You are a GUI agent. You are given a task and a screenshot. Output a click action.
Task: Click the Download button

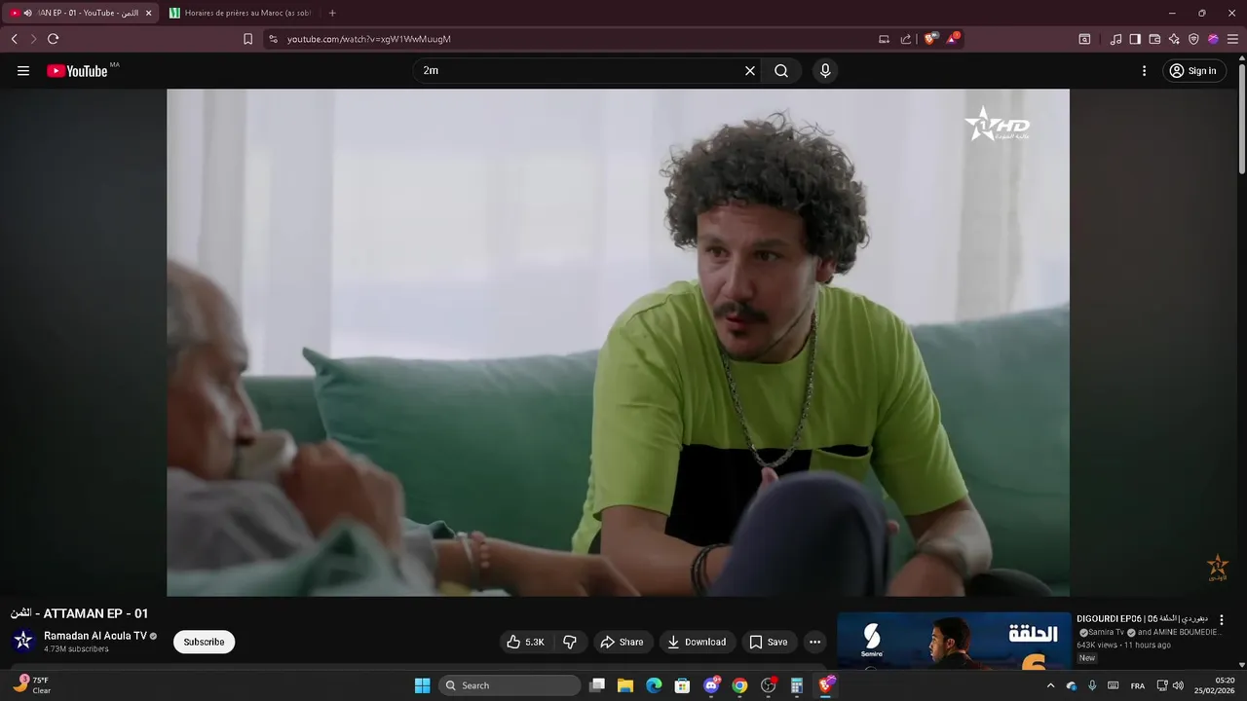(x=698, y=642)
